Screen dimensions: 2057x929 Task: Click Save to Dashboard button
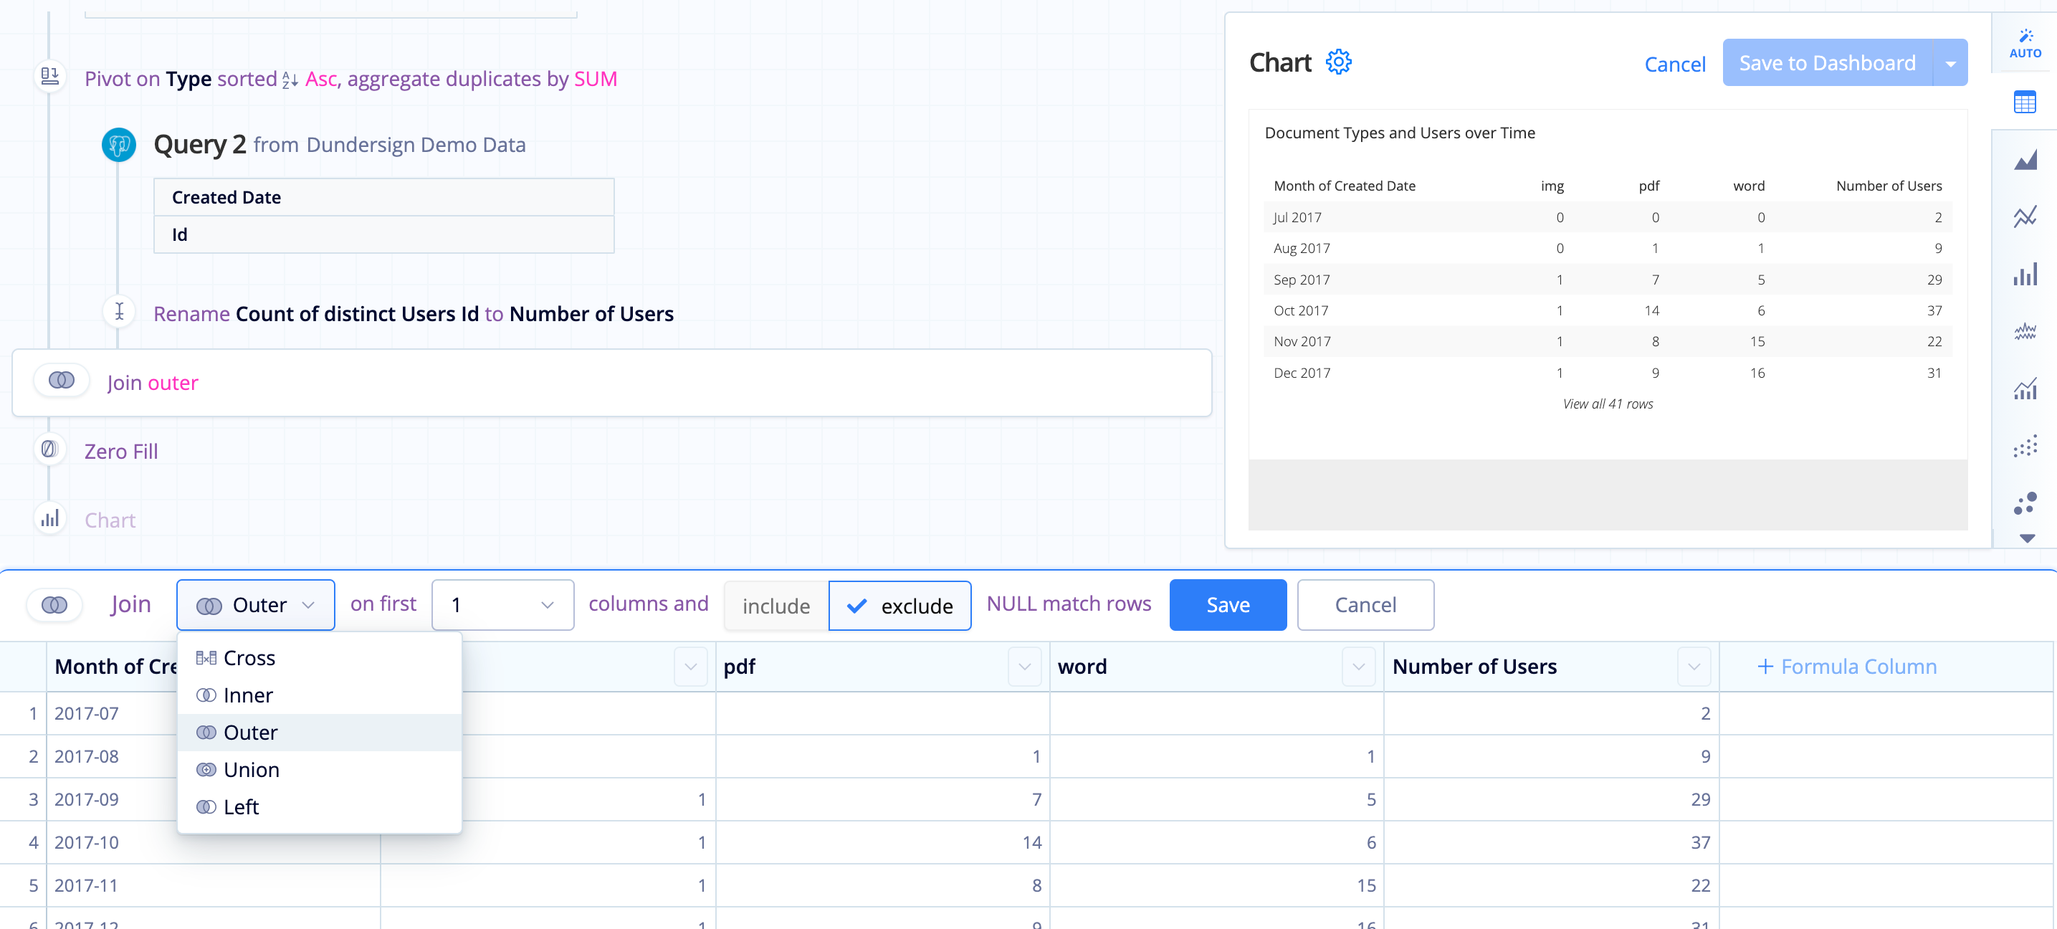(1828, 62)
